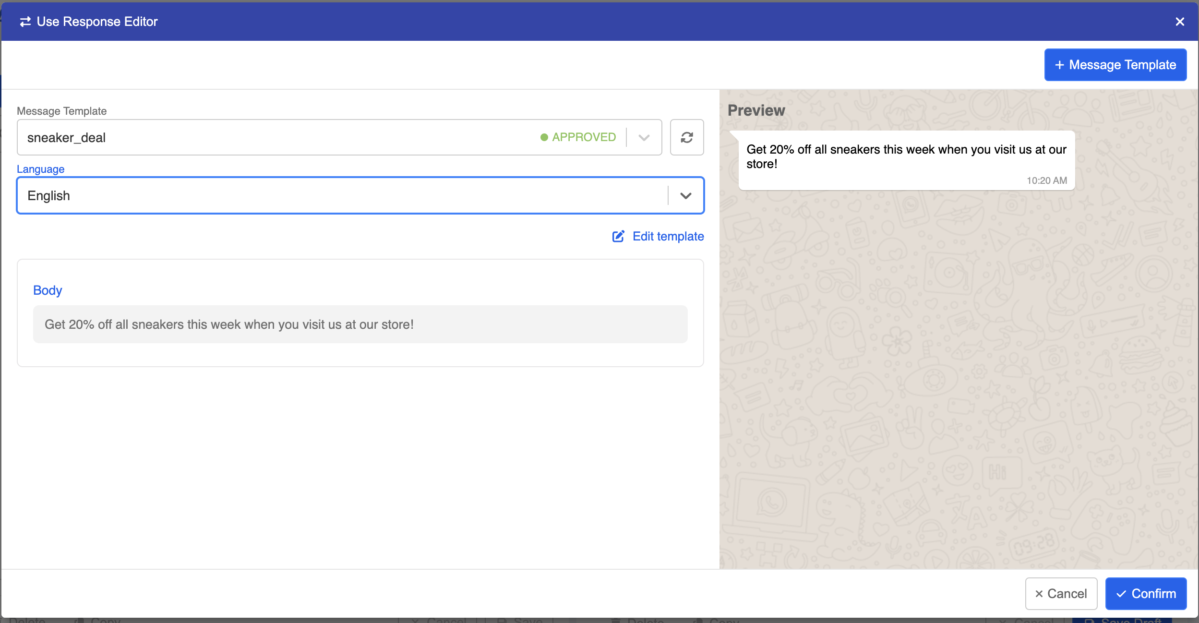Open the Language dropdown chevron
Screen dimensions: 1199x623
pyautogui.click(x=685, y=196)
